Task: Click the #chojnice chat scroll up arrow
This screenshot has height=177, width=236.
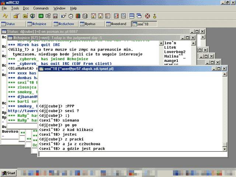Action: click(161, 43)
